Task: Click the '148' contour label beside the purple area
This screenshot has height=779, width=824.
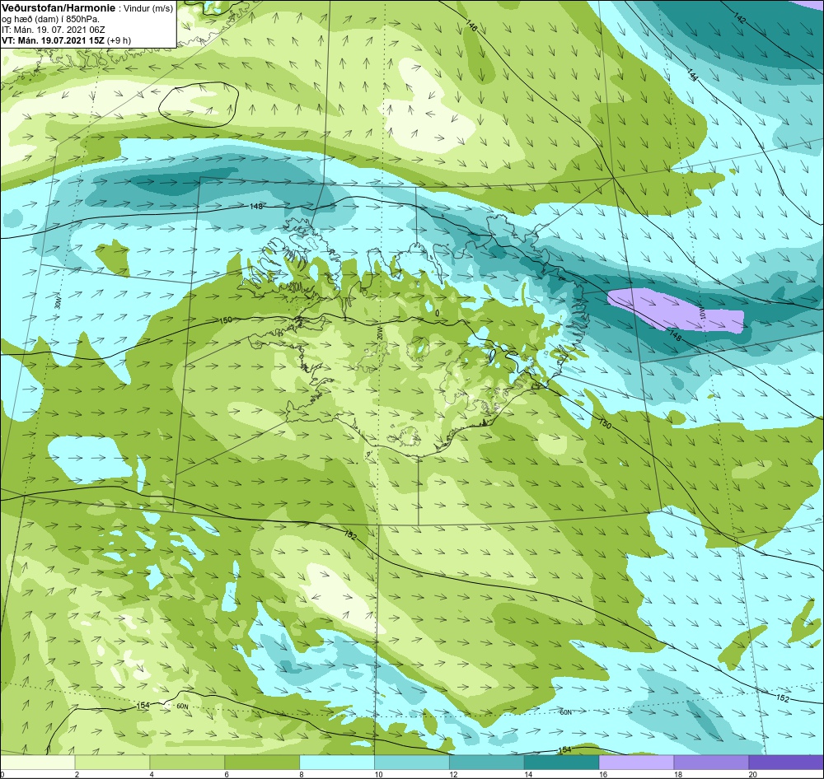Action: point(675,334)
